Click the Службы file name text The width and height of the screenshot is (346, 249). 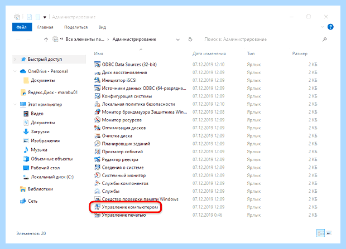(x=110, y=191)
